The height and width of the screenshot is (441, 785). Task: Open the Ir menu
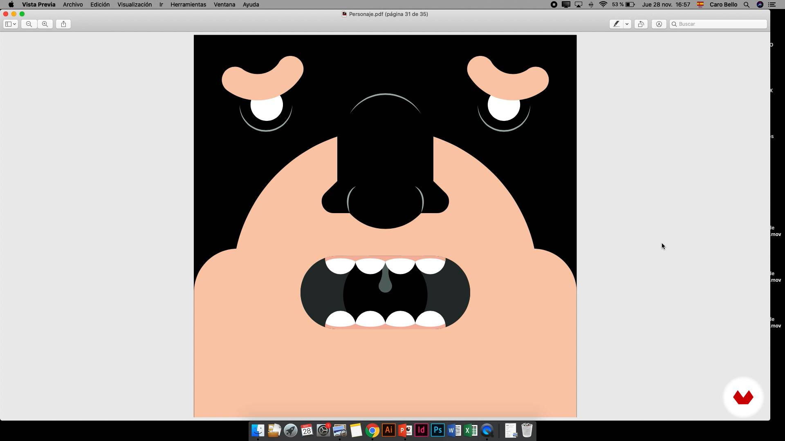161,4
